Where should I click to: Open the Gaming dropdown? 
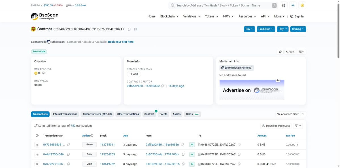(x=298, y=29)
